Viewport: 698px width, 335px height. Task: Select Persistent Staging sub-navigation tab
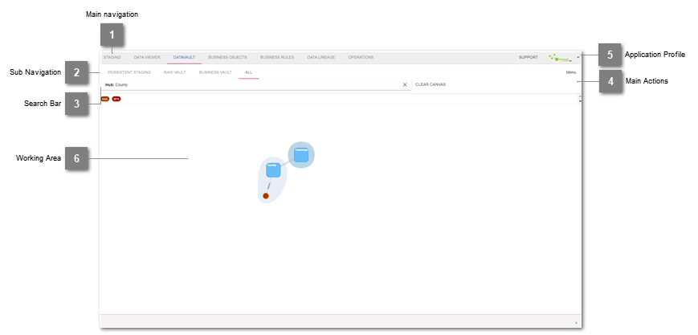tap(129, 72)
